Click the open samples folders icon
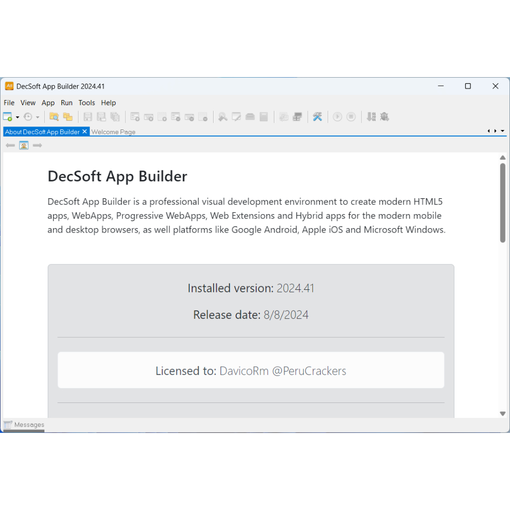 (68, 117)
